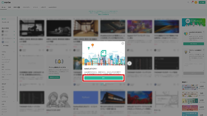
Task: Dismiss the noteをはじめたあなたに card
Action: tap(203, 32)
